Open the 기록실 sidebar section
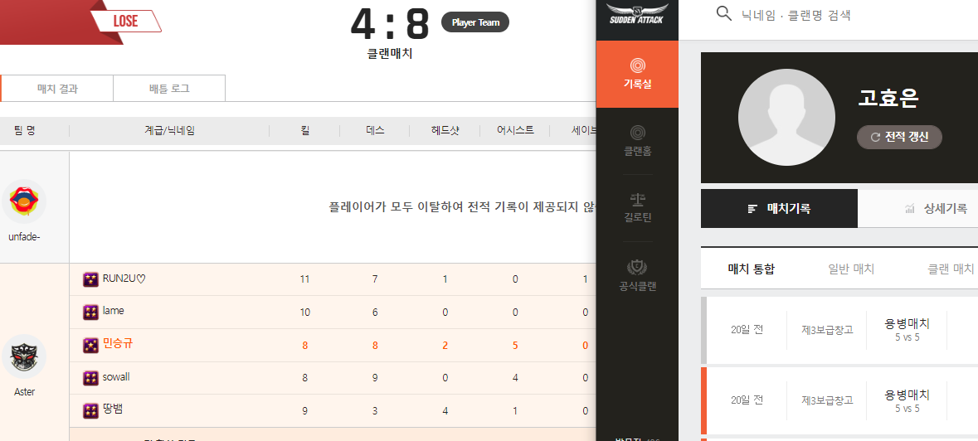The height and width of the screenshot is (441, 978). pos(636,72)
